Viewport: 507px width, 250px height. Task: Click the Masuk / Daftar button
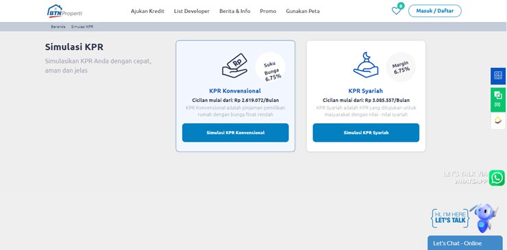(x=435, y=11)
